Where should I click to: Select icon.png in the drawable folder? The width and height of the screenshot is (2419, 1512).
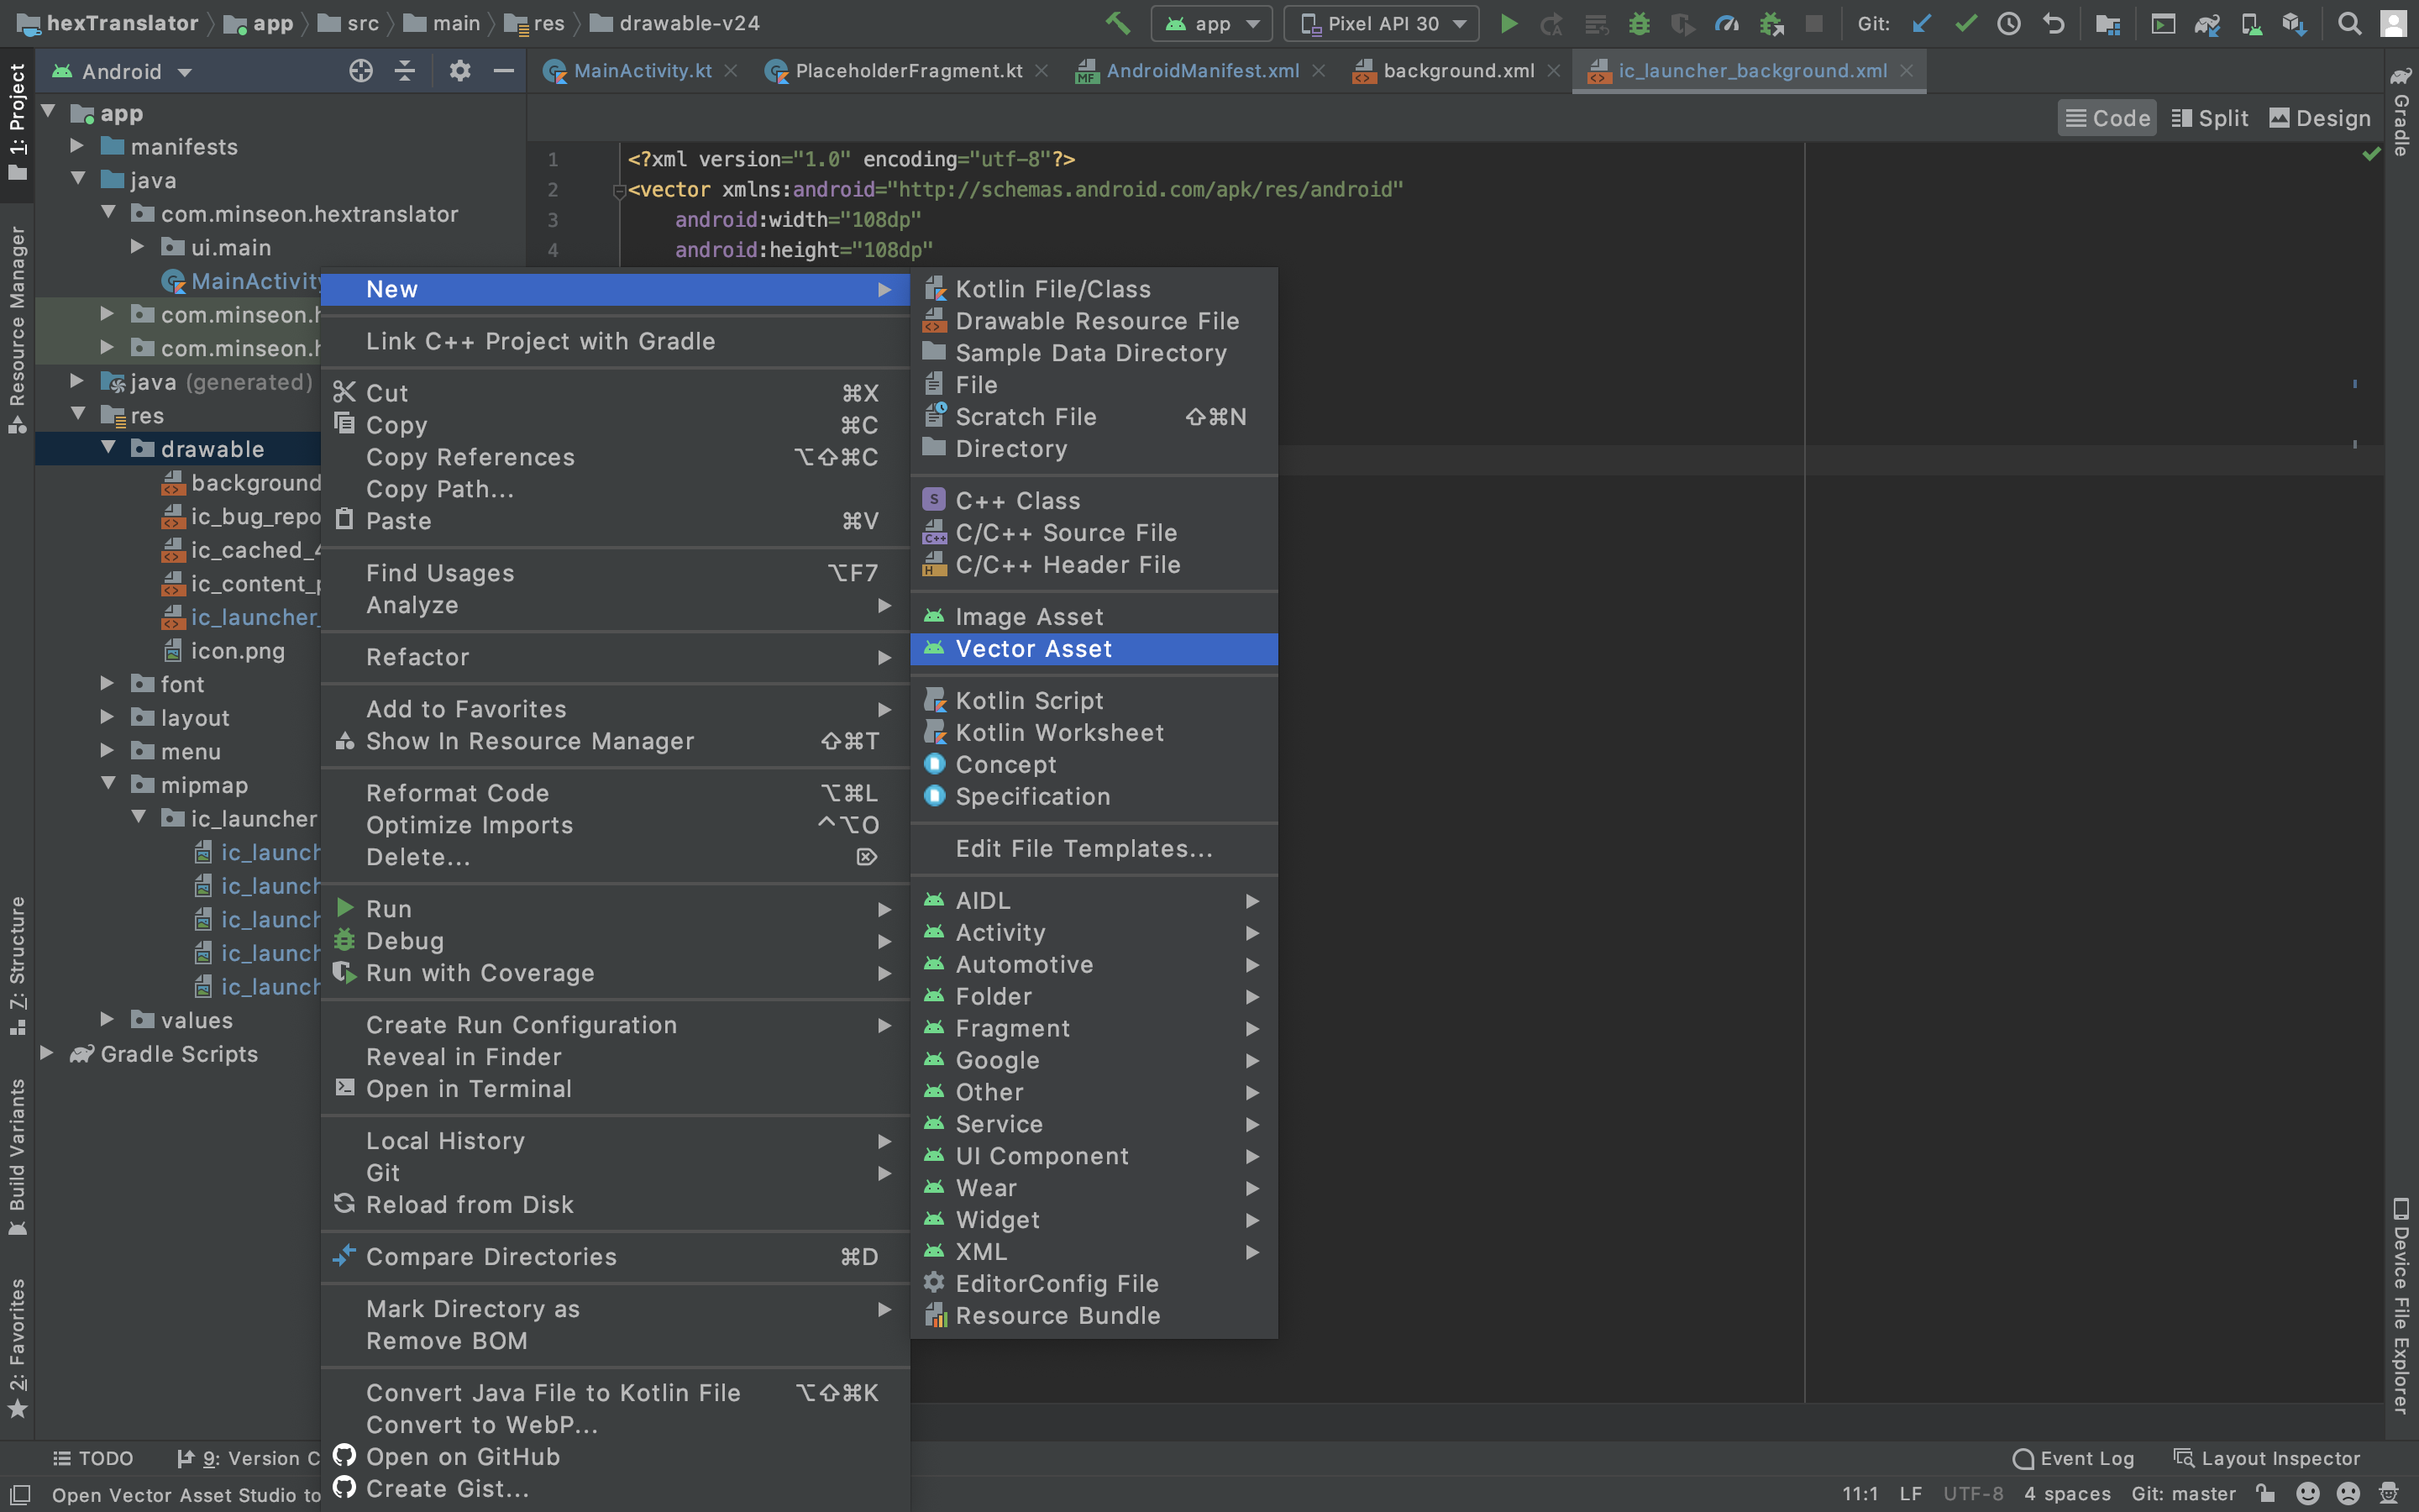(237, 651)
